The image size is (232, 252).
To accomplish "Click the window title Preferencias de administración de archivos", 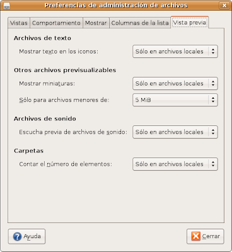I will 116,5.
